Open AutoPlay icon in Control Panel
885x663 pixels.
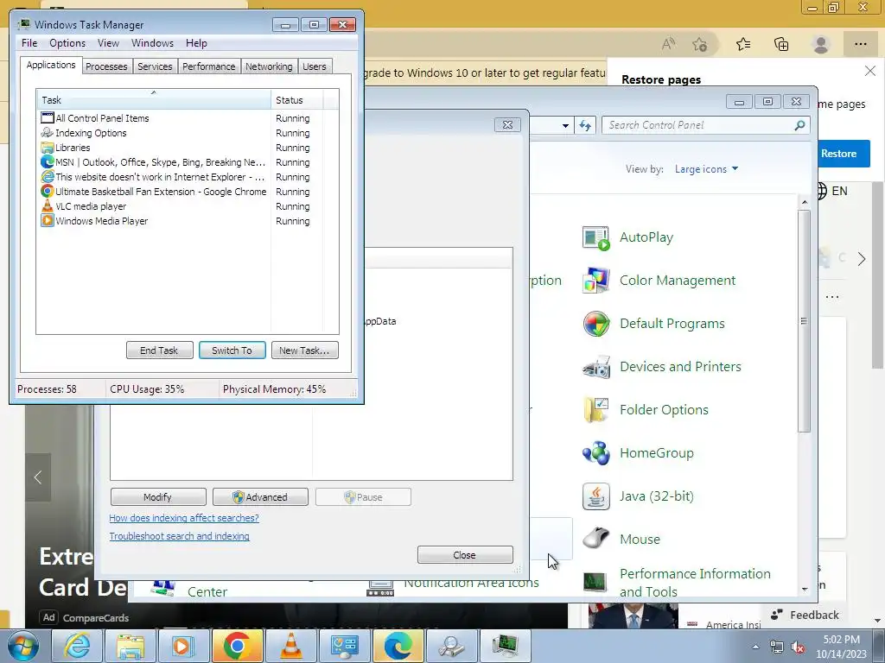(596, 238)
